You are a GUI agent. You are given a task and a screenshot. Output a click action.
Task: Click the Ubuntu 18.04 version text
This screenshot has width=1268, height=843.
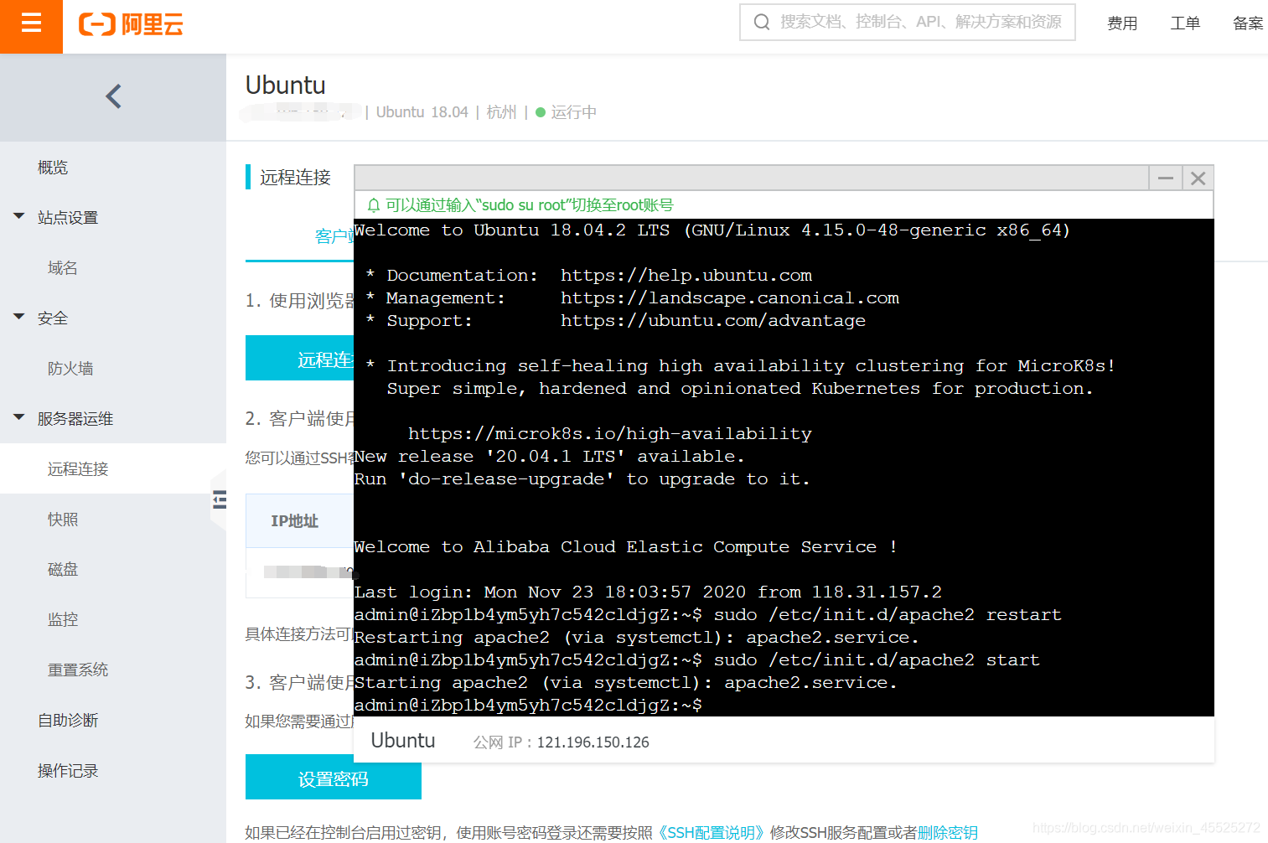tap(422, 112)
